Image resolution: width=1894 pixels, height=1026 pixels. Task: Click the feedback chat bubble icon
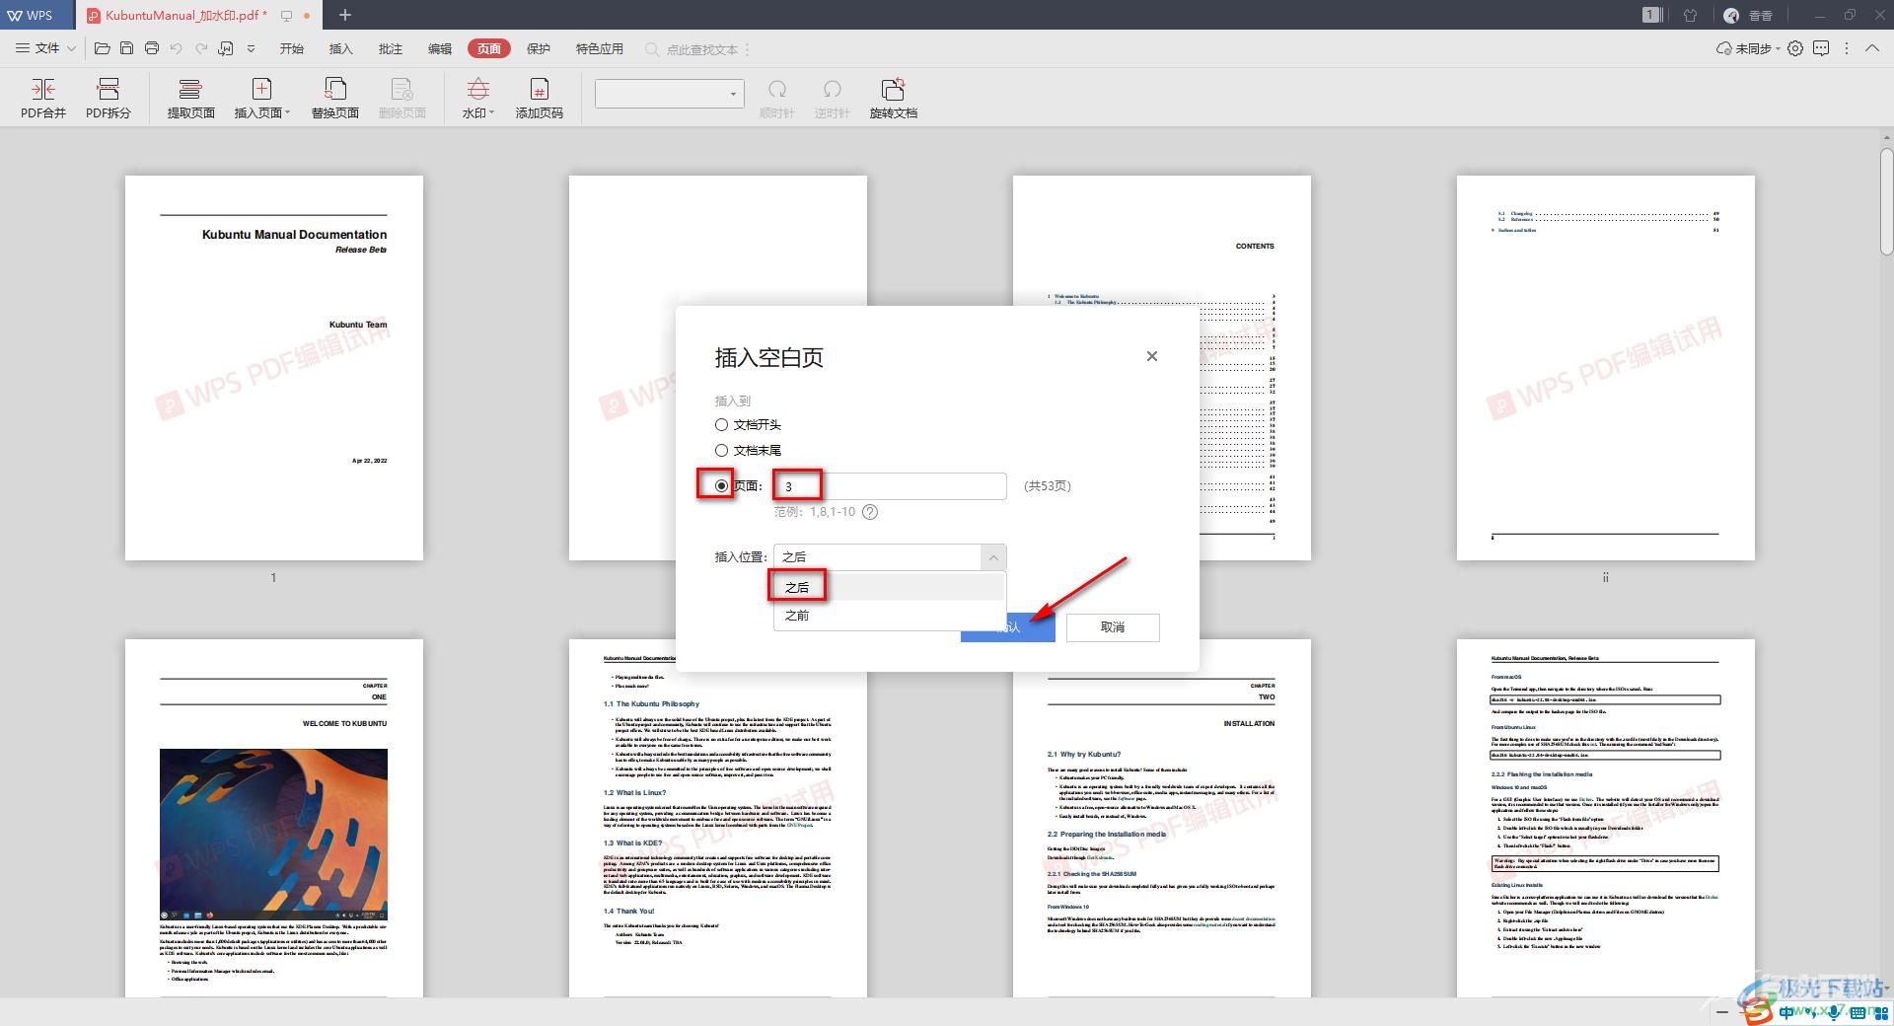click(1821, 48)
